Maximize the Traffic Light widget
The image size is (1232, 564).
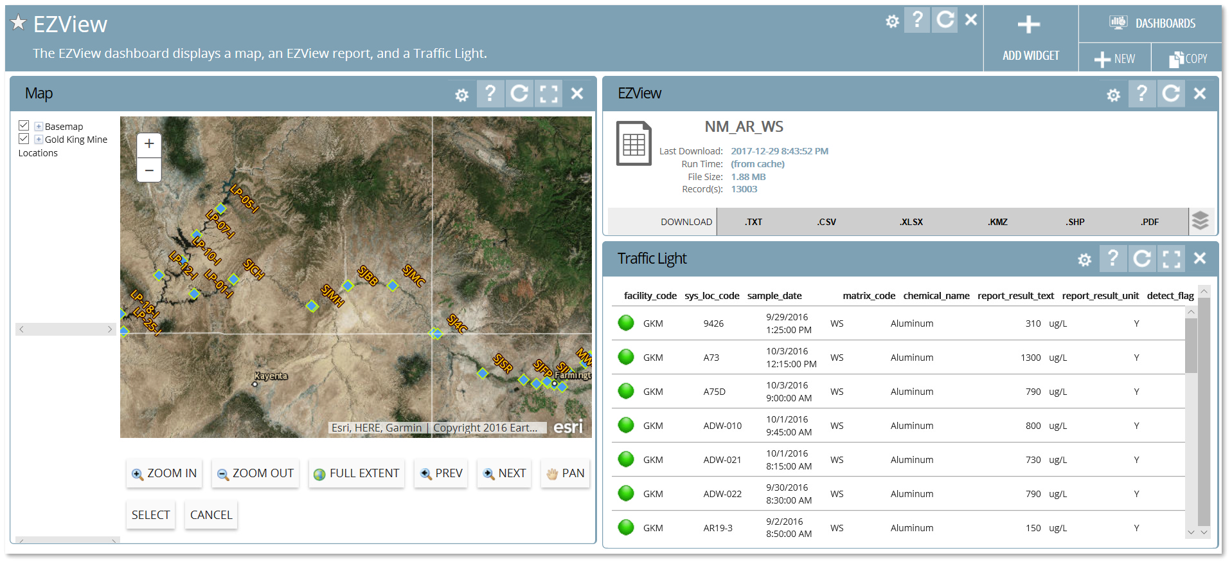(x=1171, y=258)
